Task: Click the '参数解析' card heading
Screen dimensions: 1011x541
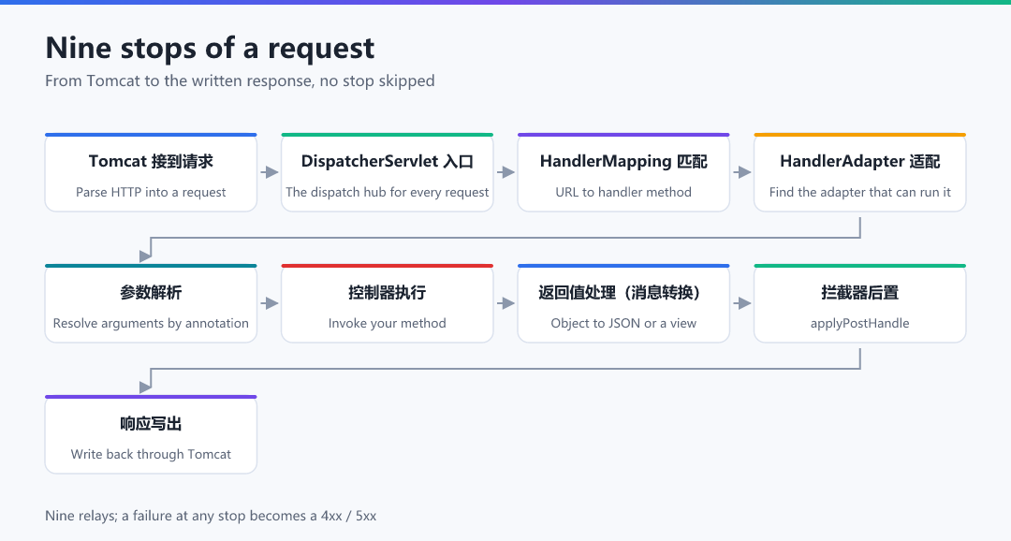Action: click(151, 293)
